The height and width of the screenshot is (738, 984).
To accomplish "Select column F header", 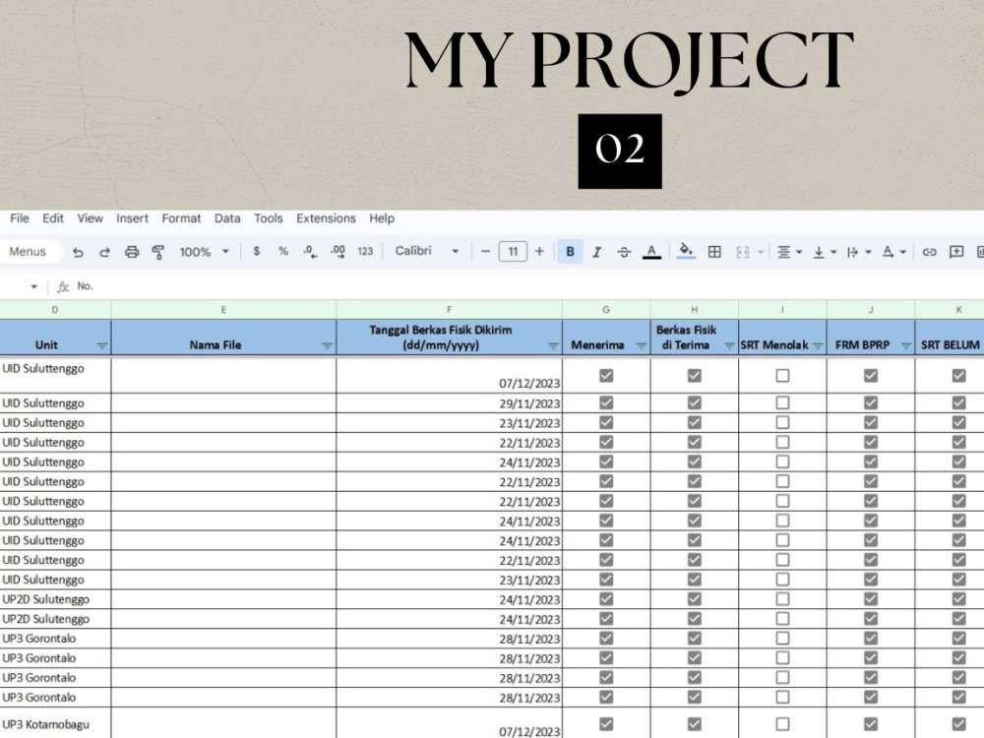I will [450, 309].
